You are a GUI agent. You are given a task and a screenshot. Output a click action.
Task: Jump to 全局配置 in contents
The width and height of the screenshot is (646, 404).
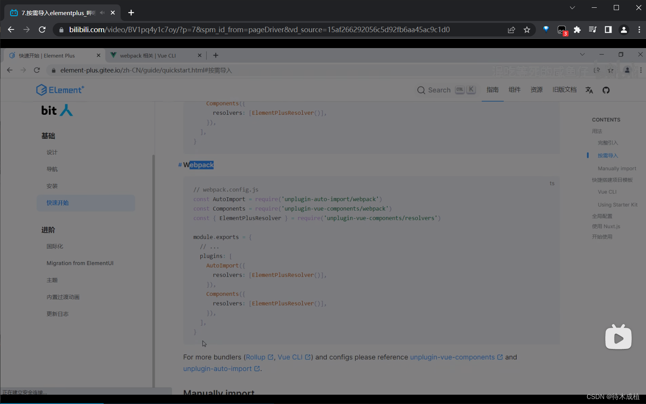click(602, 216)
